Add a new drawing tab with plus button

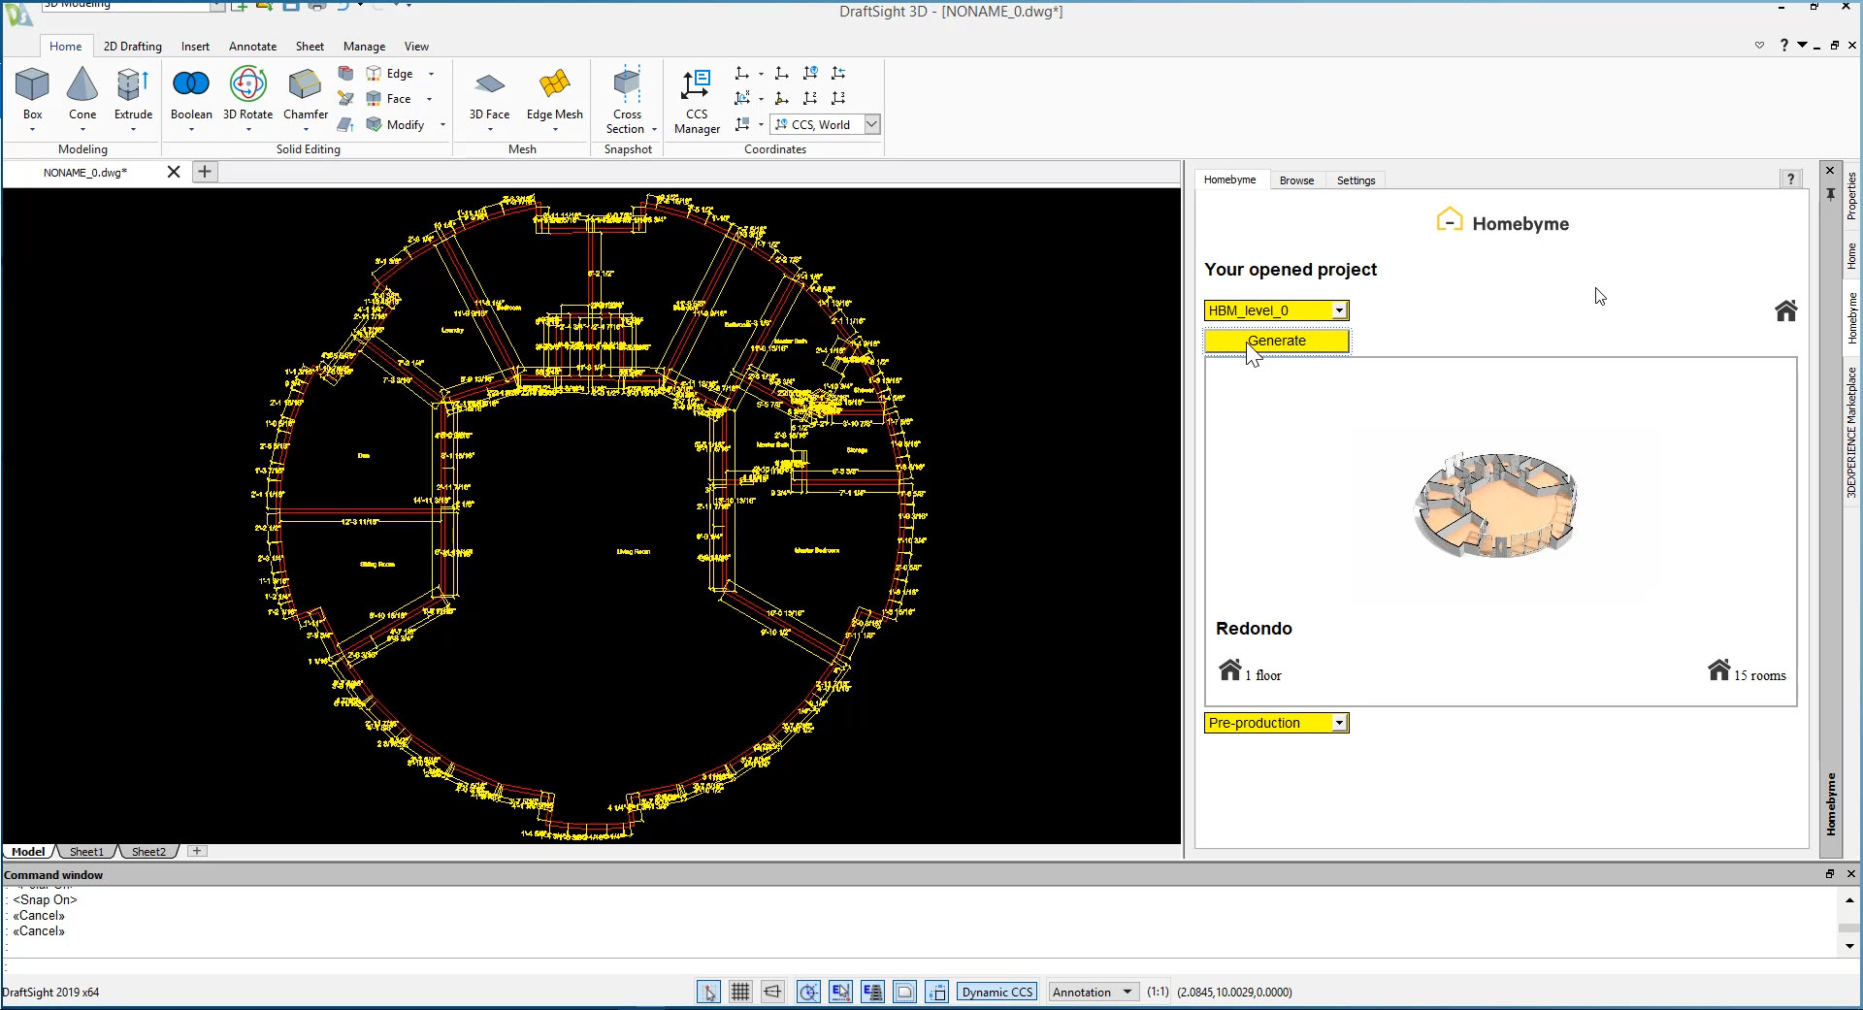205,172
